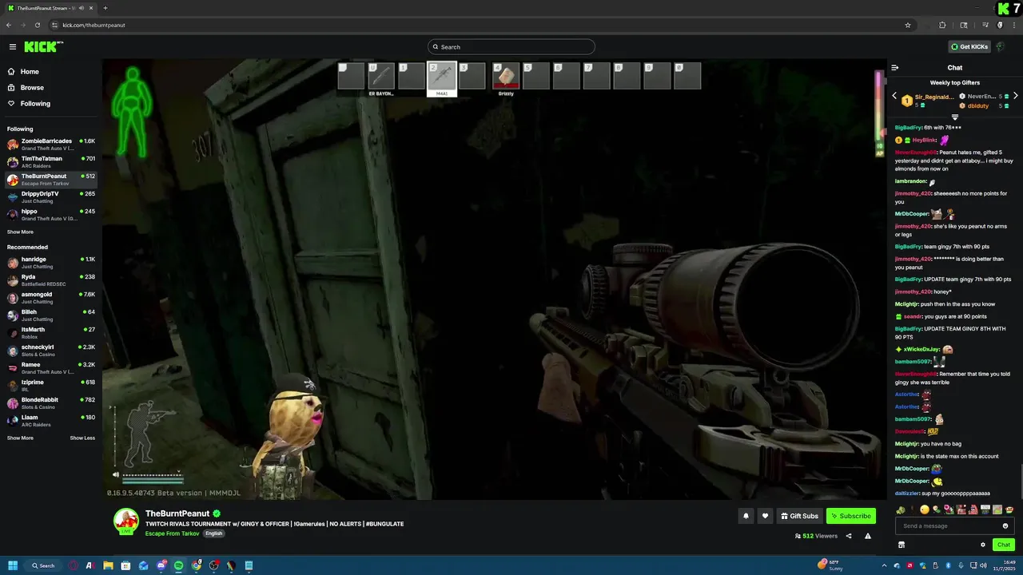Click the English language tag

(213, 533)
